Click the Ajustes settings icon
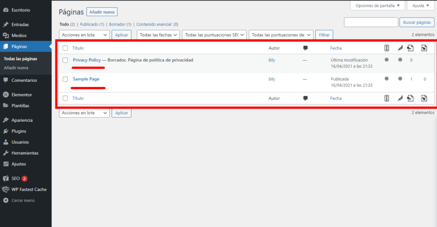The height and width of the screenshot is (227, 437). 6,164
